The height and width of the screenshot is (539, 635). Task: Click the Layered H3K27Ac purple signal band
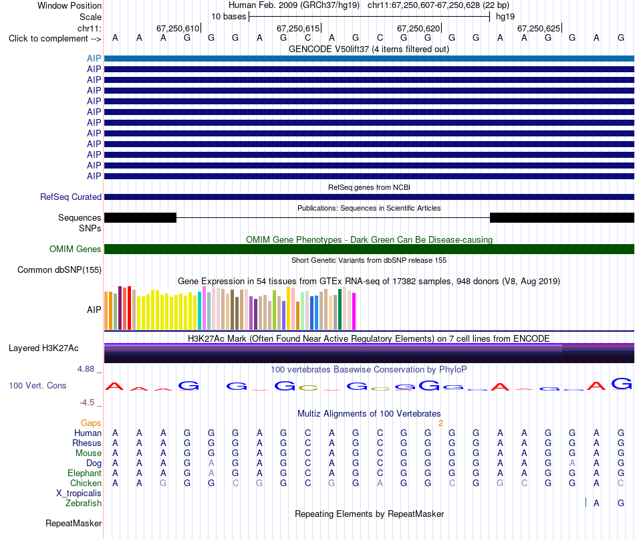(369, 353)
